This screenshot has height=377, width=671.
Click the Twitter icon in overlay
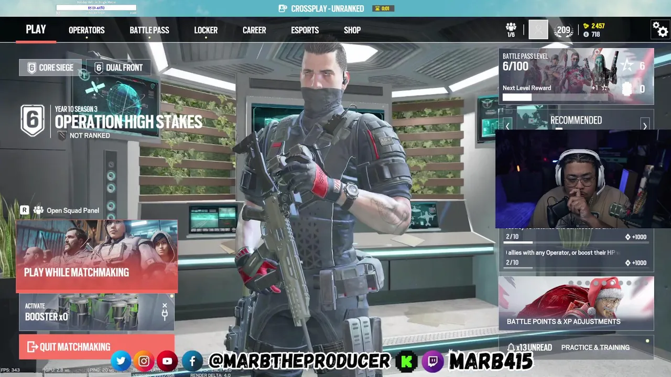click(121, 361)
